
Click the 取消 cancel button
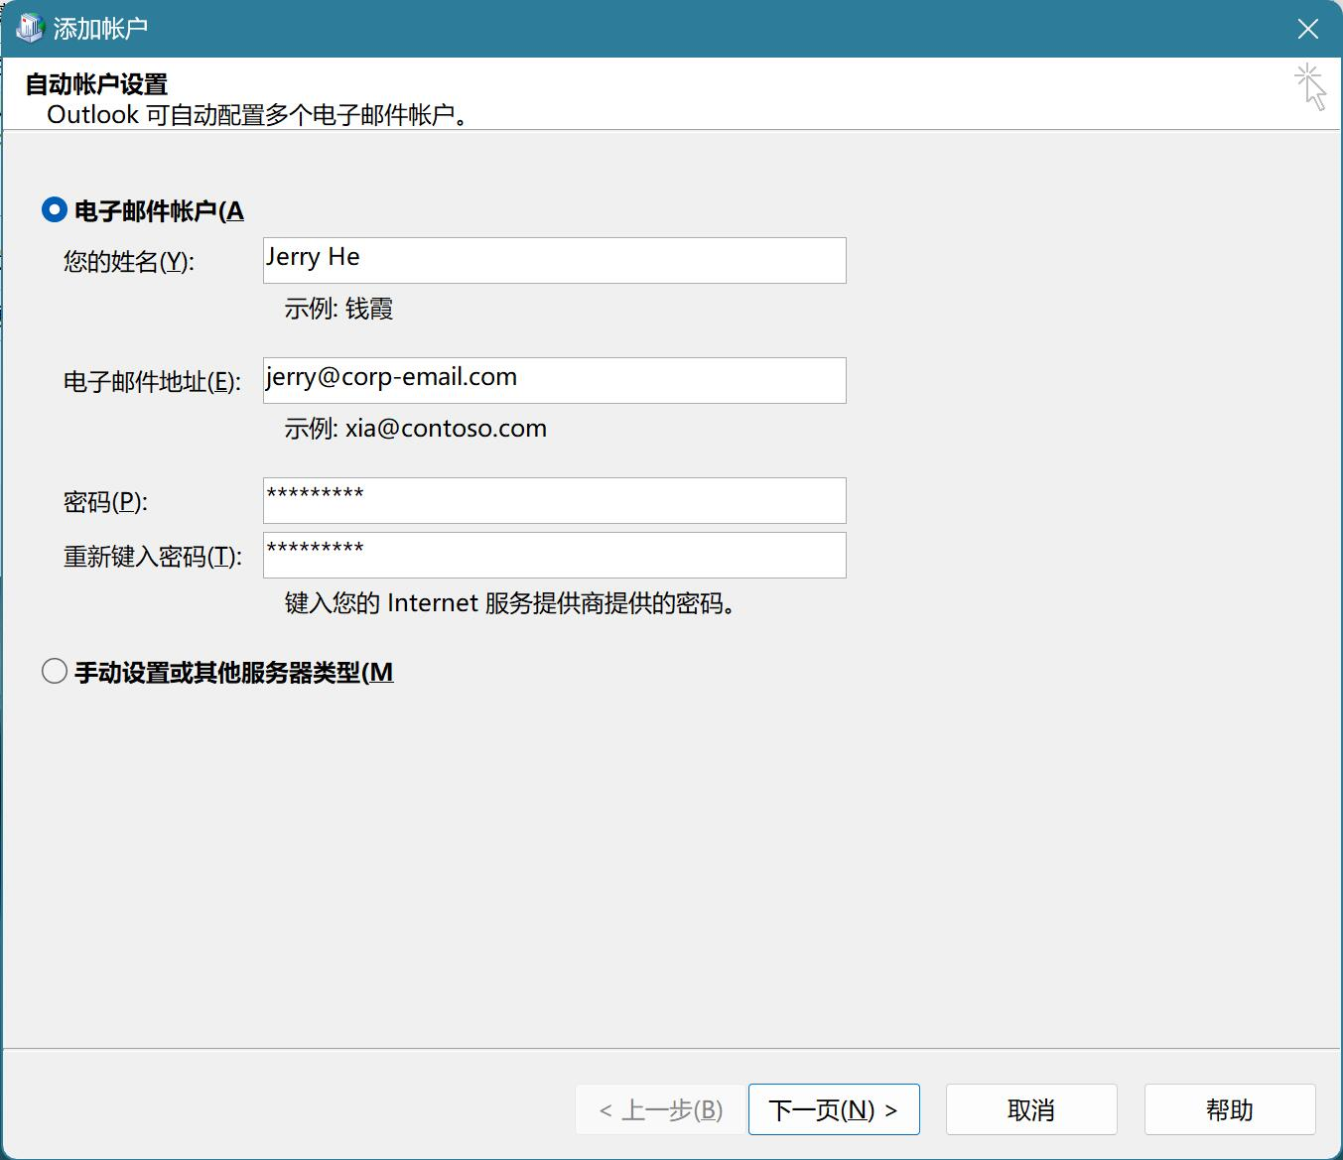pos(1030,1109)
